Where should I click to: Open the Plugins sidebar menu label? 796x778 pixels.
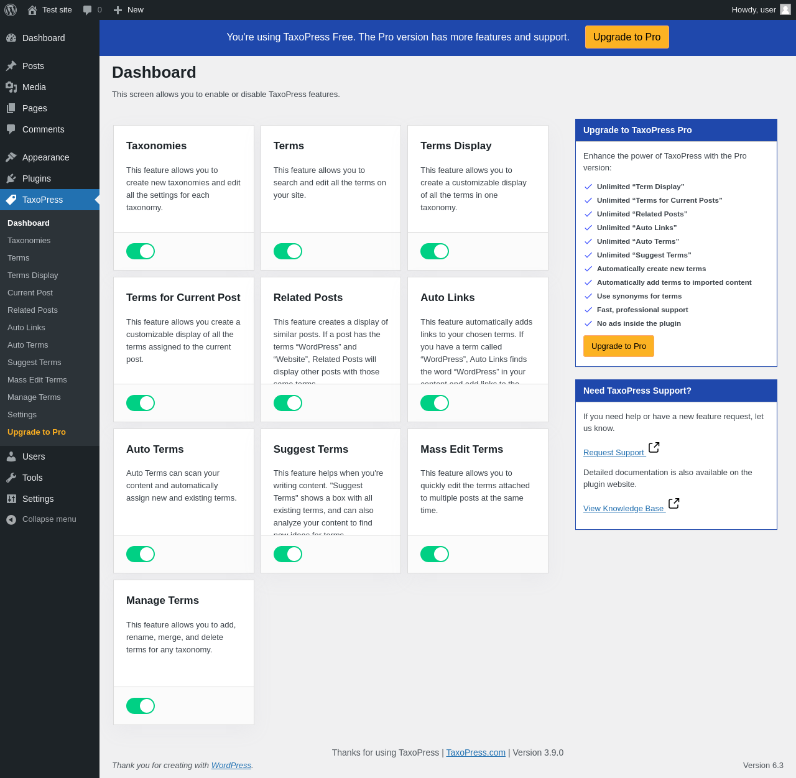37,178
